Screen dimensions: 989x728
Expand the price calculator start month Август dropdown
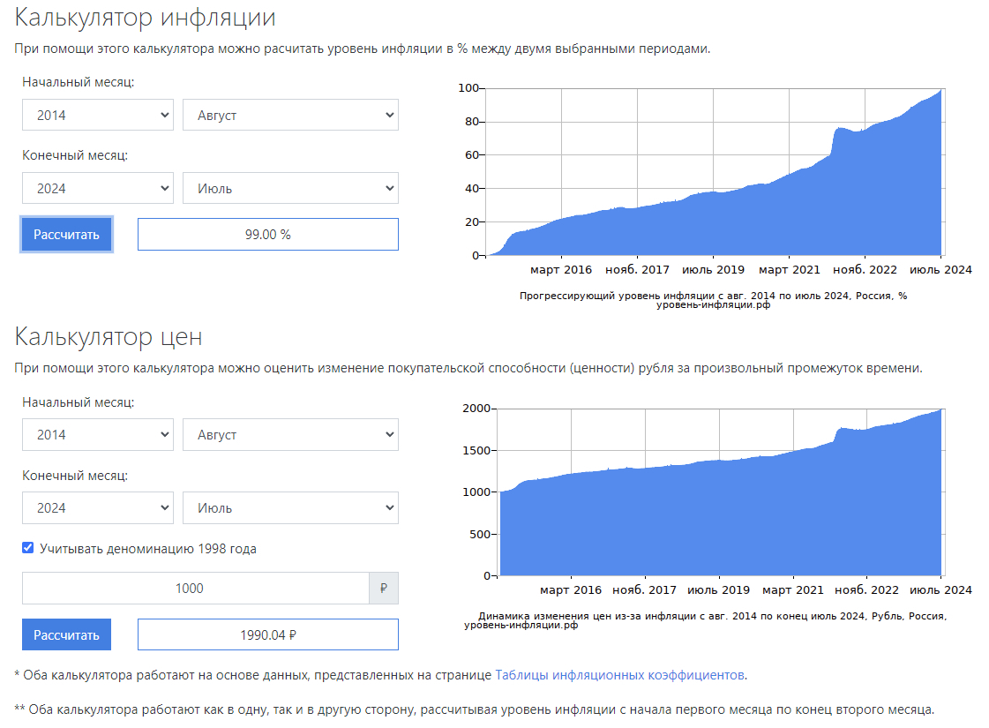pos(290,434)
